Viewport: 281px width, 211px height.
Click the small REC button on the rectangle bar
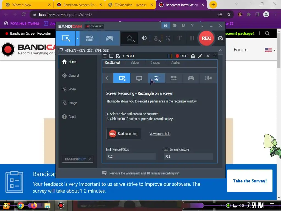[x=181, y=56]
